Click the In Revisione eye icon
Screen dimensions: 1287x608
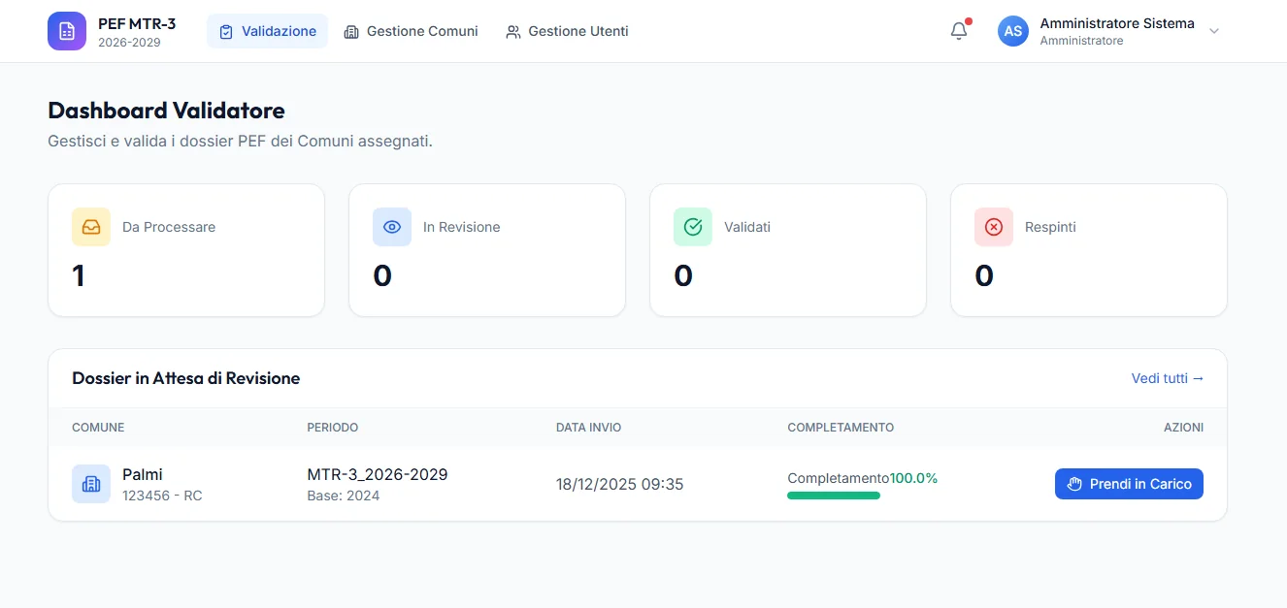392,227
